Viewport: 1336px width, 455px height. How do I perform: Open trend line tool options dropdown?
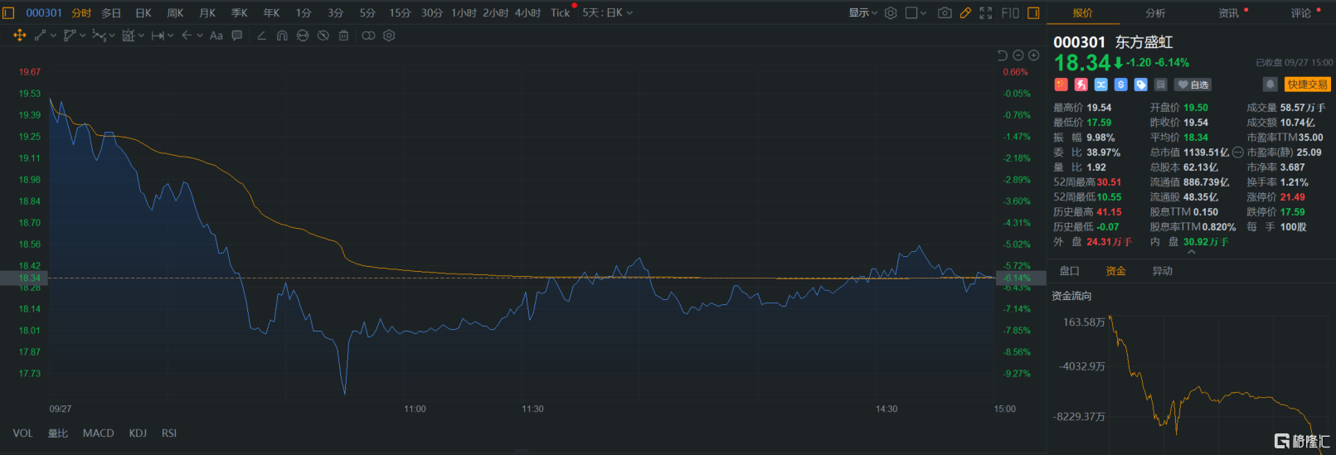click(x=54, y=36)
